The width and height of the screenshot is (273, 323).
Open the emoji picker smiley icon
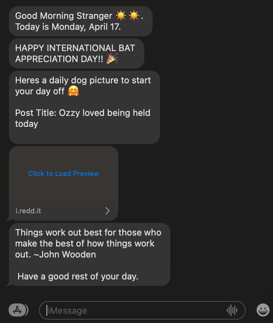[263, 310]
